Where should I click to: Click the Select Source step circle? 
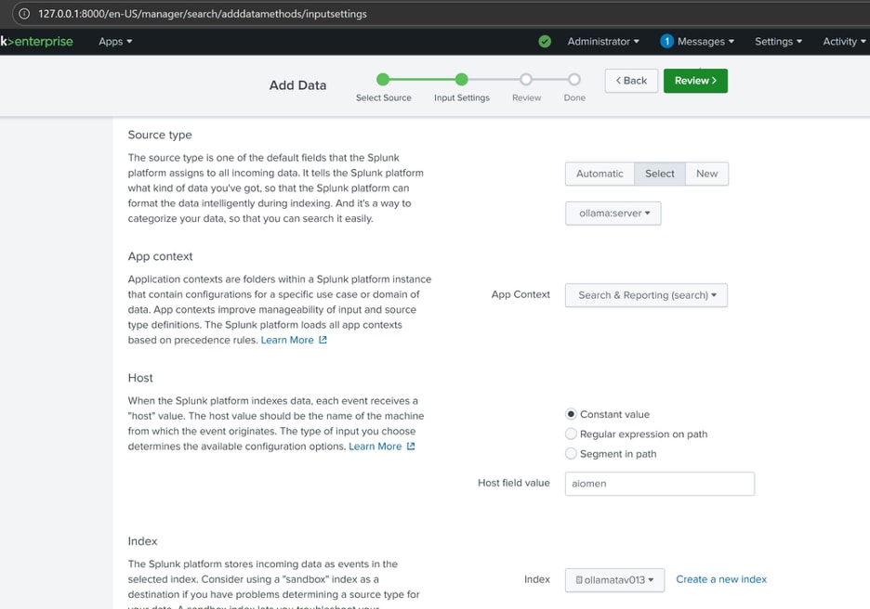click(x=383, y=80)
